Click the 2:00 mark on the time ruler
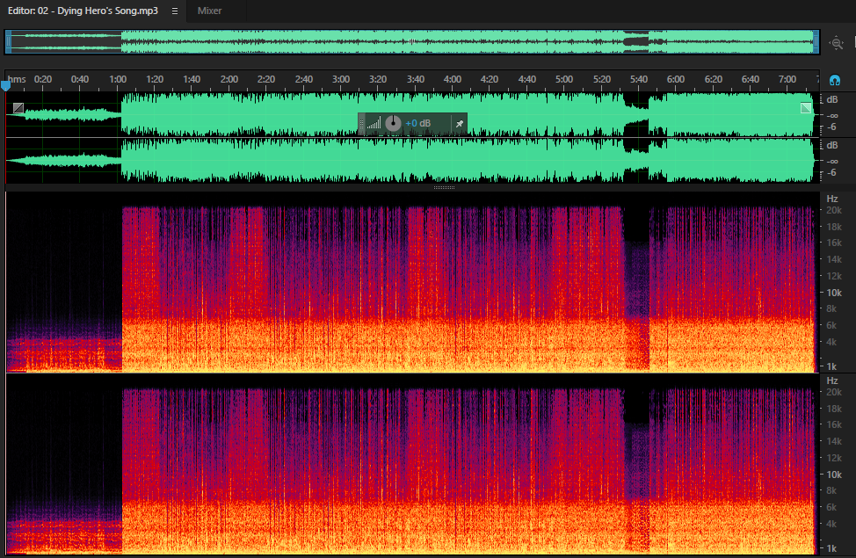This screenshot has height=558, width=856. point(229,79)
